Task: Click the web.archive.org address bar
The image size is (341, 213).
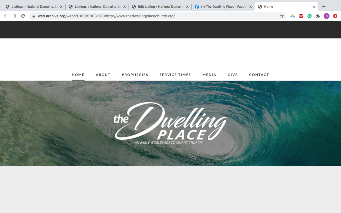Action: click(x=157, y=16)
